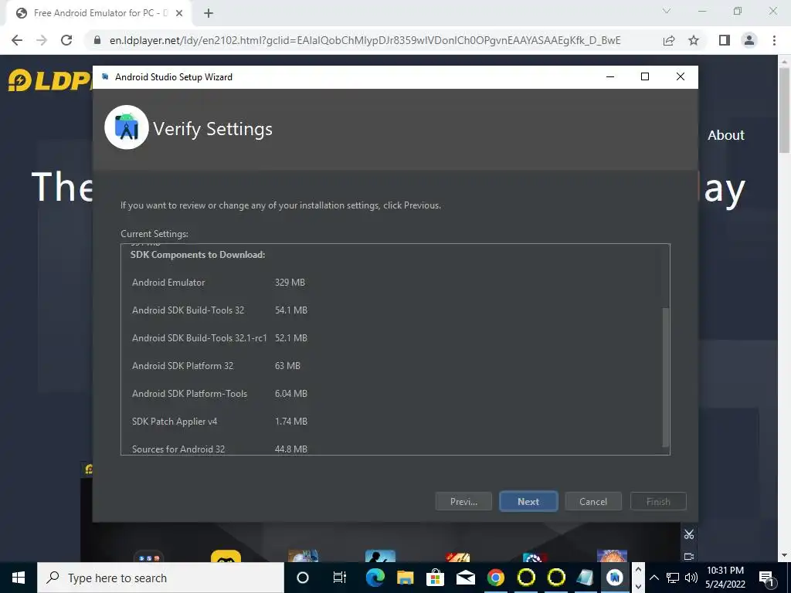Click the network icon in system tray
791x593 pixels.
tap(673, 578)
